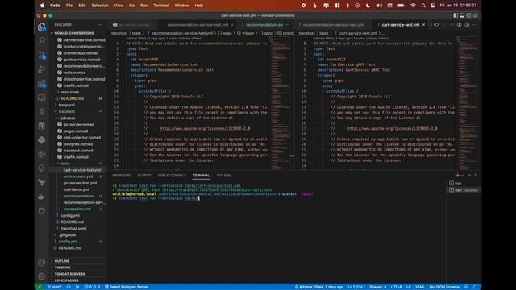This screenshot has height=290, width=516.
Task: Click the UTF-8 encoding in status bar
Action: pyautogui.click(x=396, y=287)
